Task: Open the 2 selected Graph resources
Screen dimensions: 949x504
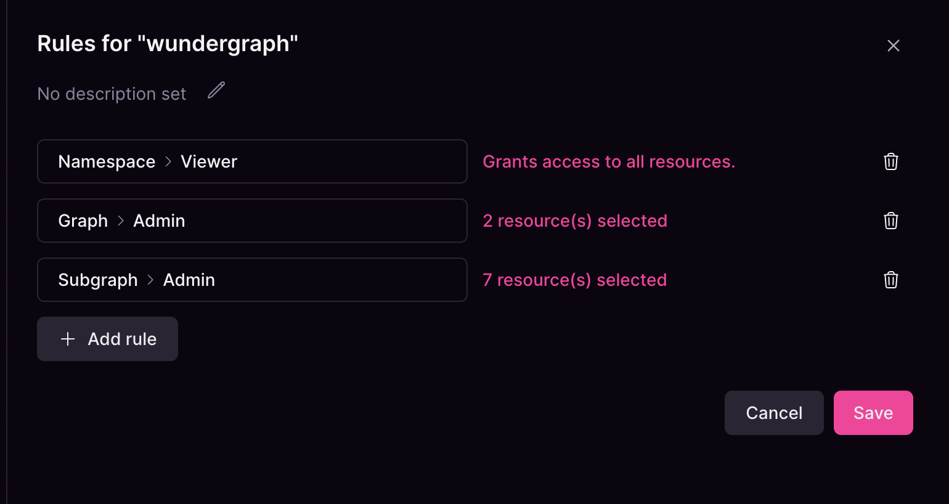Action: coord(574,221)
